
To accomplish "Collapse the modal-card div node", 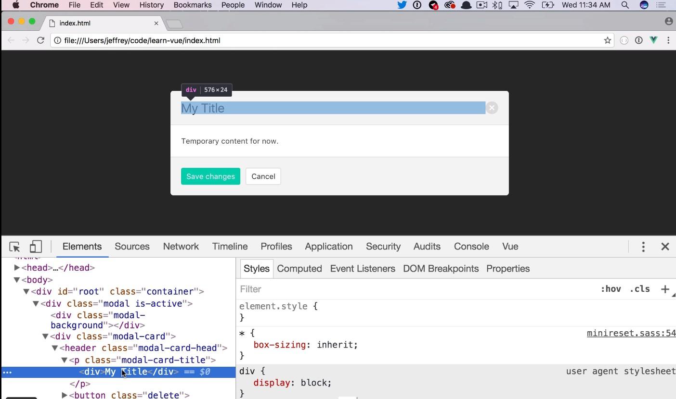I will 45,337.
